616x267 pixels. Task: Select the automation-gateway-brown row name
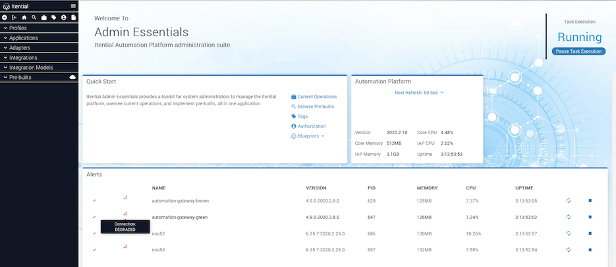click(181, 201)
